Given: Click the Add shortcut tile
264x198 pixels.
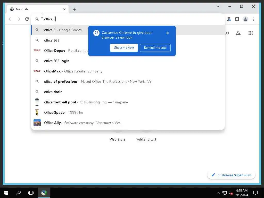Looking at the screenshot, I should tap(146, 139).
